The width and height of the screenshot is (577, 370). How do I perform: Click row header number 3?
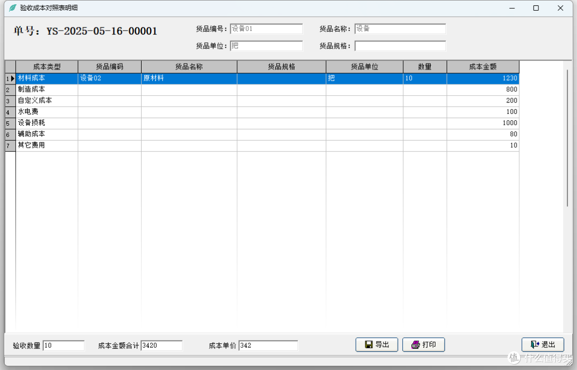10,101
